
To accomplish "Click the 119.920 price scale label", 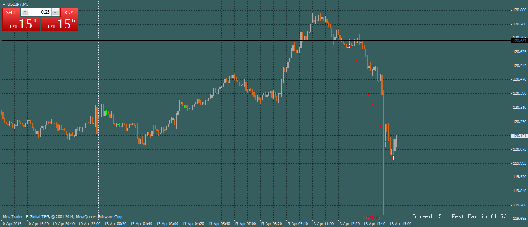I will tap(519, 177).
